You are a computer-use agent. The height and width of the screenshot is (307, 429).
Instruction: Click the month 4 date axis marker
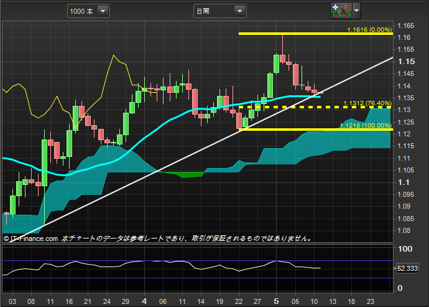144,301
